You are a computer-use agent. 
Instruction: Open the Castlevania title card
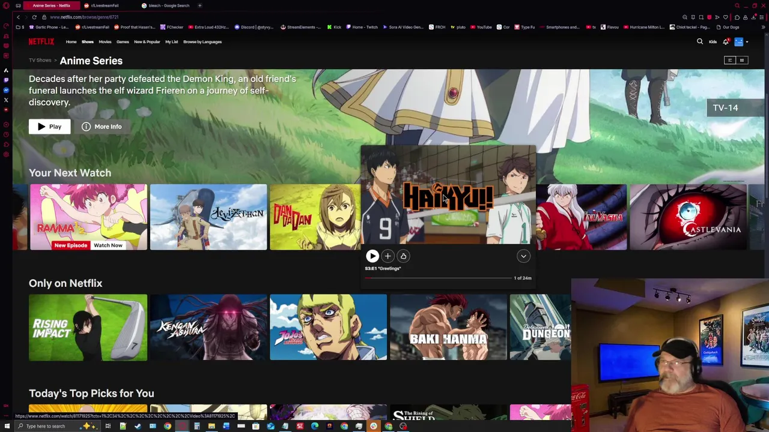(688, 217)
